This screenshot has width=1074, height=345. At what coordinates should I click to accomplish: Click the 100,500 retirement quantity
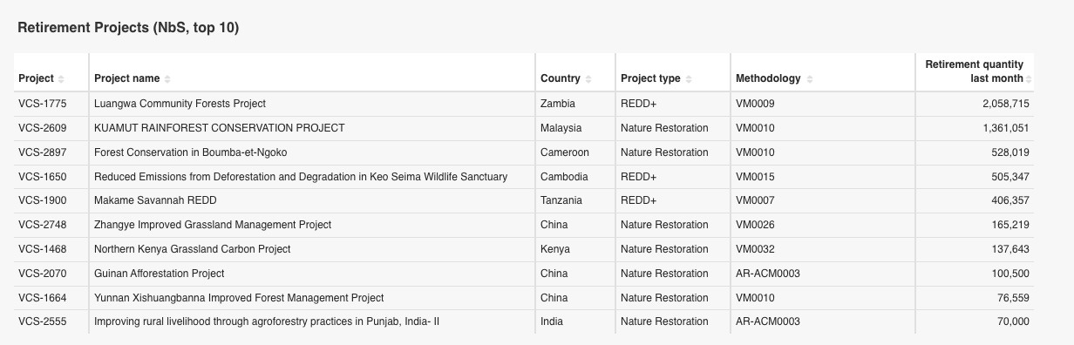pos(1011,274)
